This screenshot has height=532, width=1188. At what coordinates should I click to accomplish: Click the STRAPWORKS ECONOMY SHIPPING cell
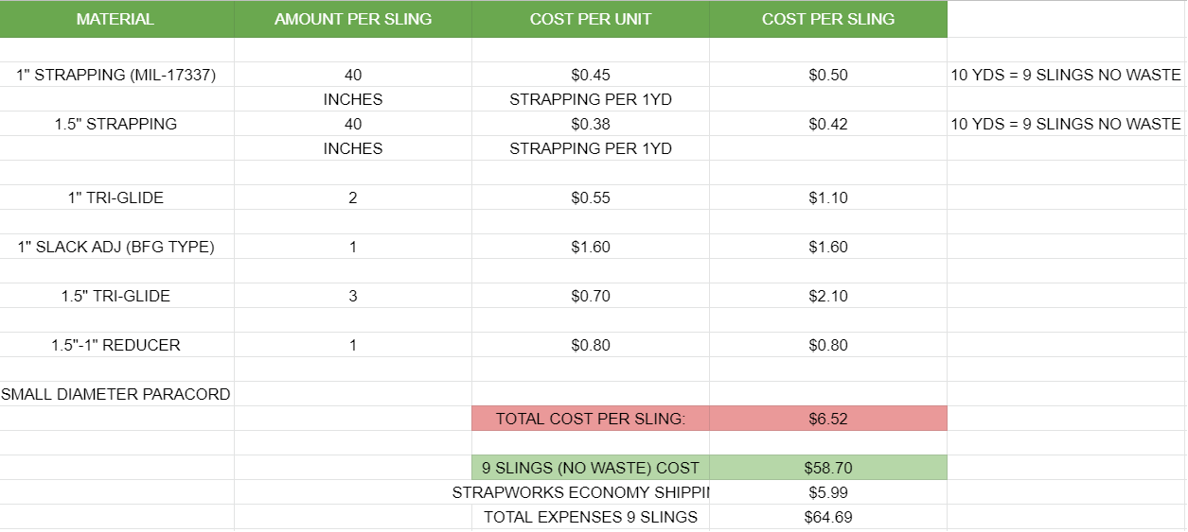(x=580, y=492)
